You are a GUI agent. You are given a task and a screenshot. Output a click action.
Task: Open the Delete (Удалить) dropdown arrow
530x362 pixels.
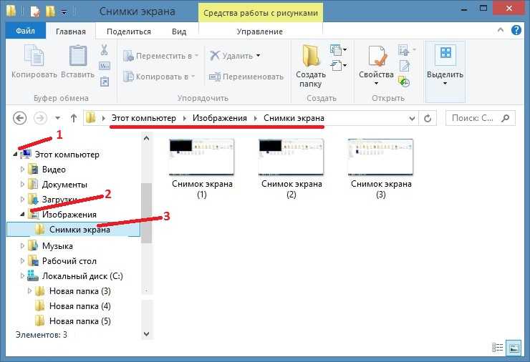(259, 55)
